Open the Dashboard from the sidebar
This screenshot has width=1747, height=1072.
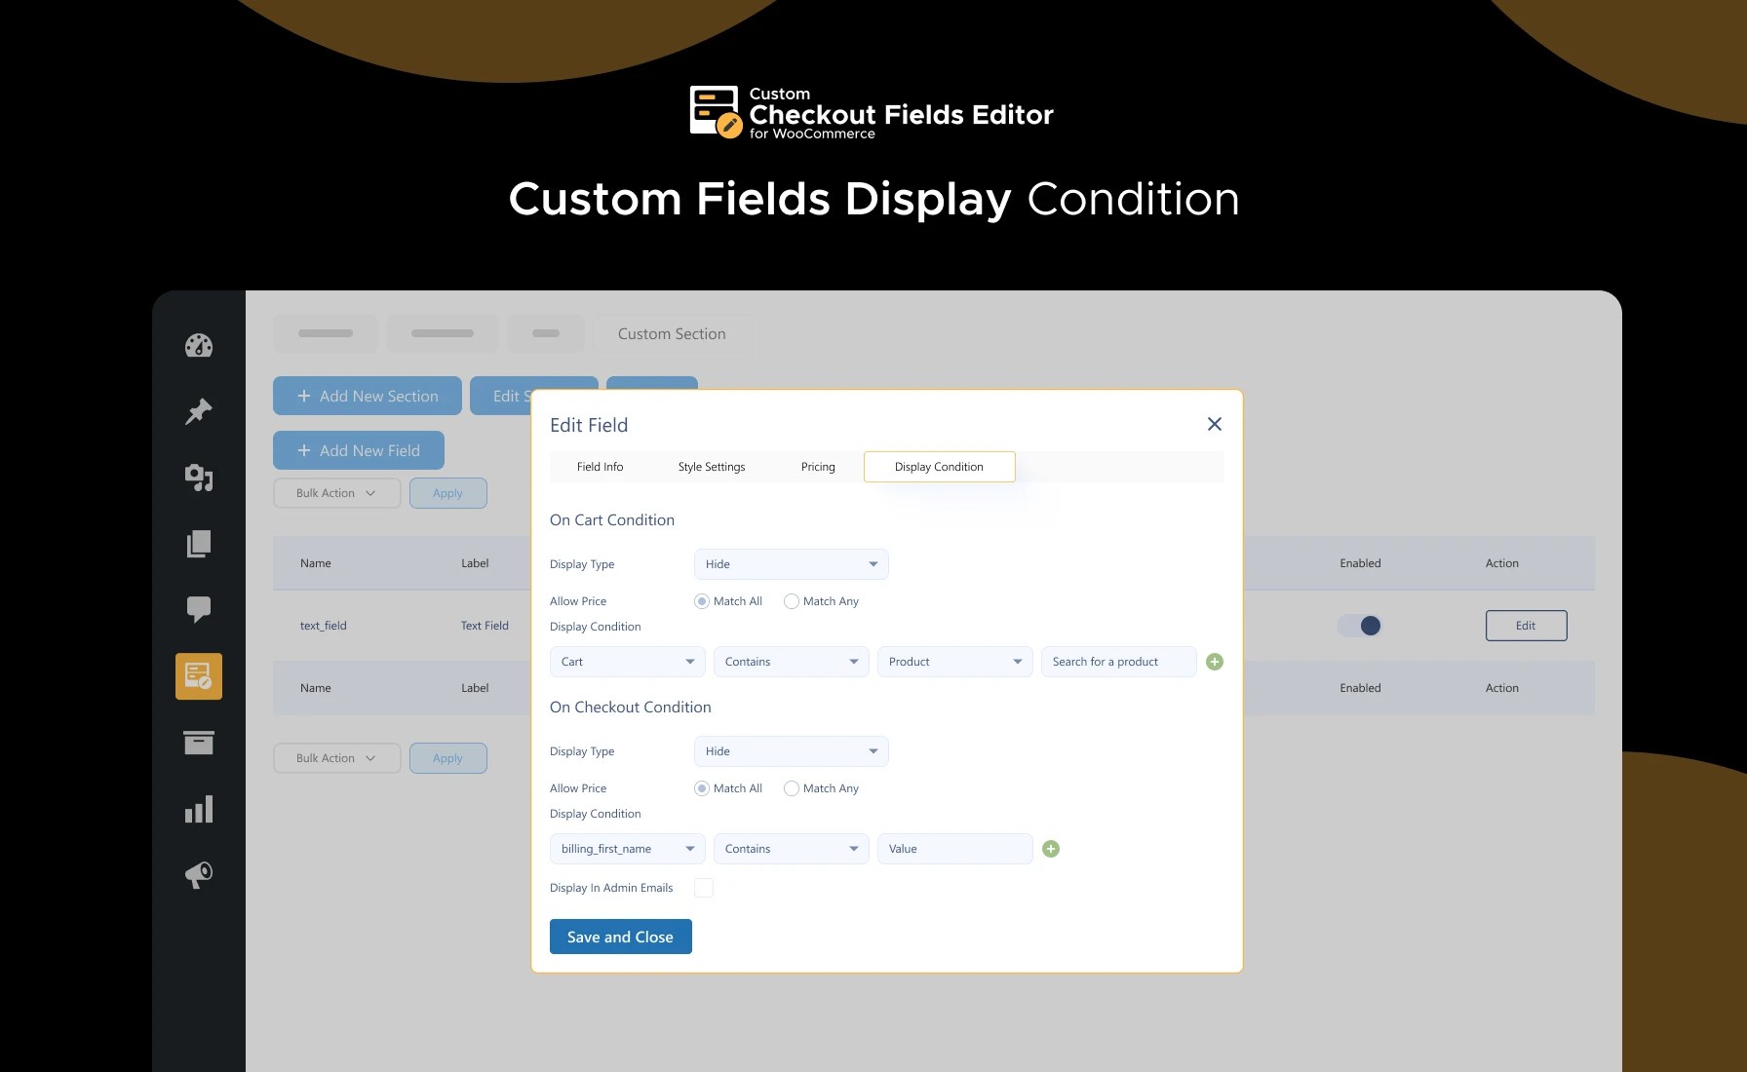199,346
